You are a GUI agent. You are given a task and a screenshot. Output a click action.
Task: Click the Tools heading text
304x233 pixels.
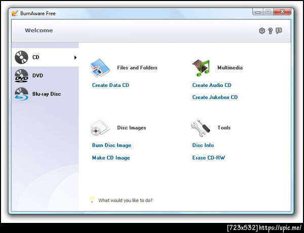click(x=224, y=128)
